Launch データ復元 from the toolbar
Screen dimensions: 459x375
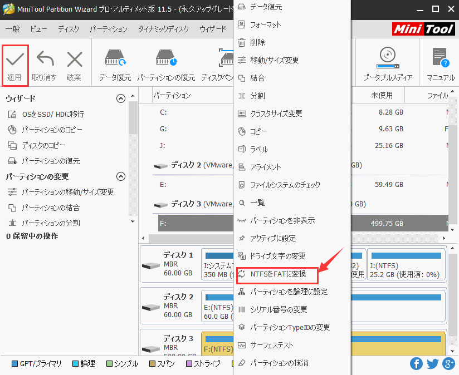click(x=115, y=66)
